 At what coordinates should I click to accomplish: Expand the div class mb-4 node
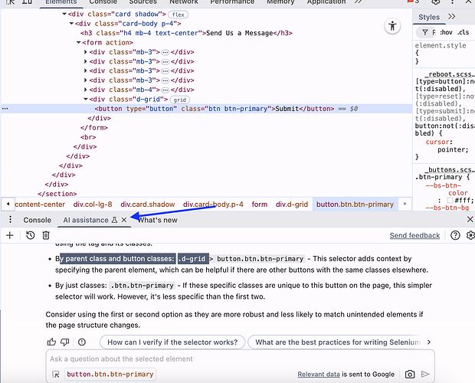(86, 90)
